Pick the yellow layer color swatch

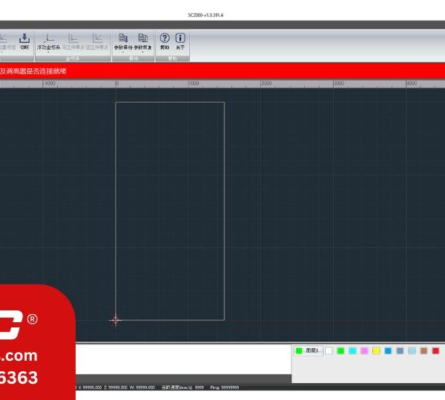376,350
